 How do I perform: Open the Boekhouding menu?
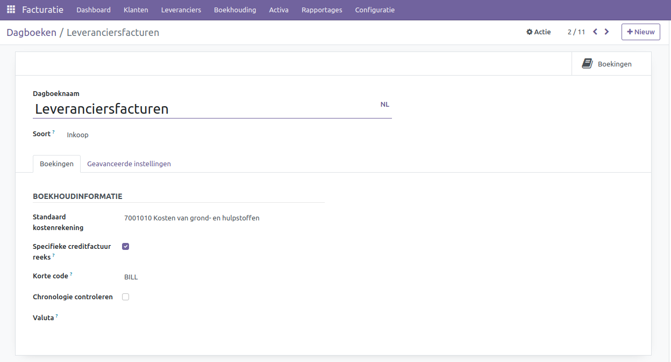pos(235,10)
